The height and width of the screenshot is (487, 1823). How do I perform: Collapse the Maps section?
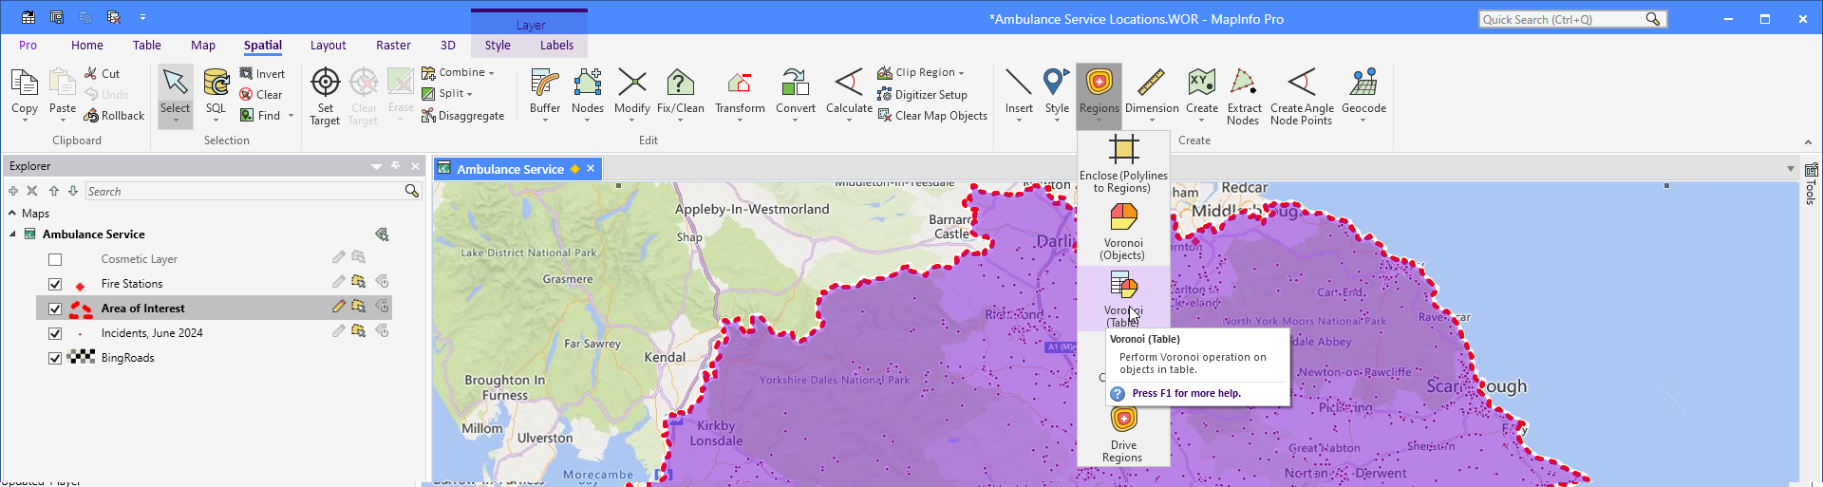[12, 214]
